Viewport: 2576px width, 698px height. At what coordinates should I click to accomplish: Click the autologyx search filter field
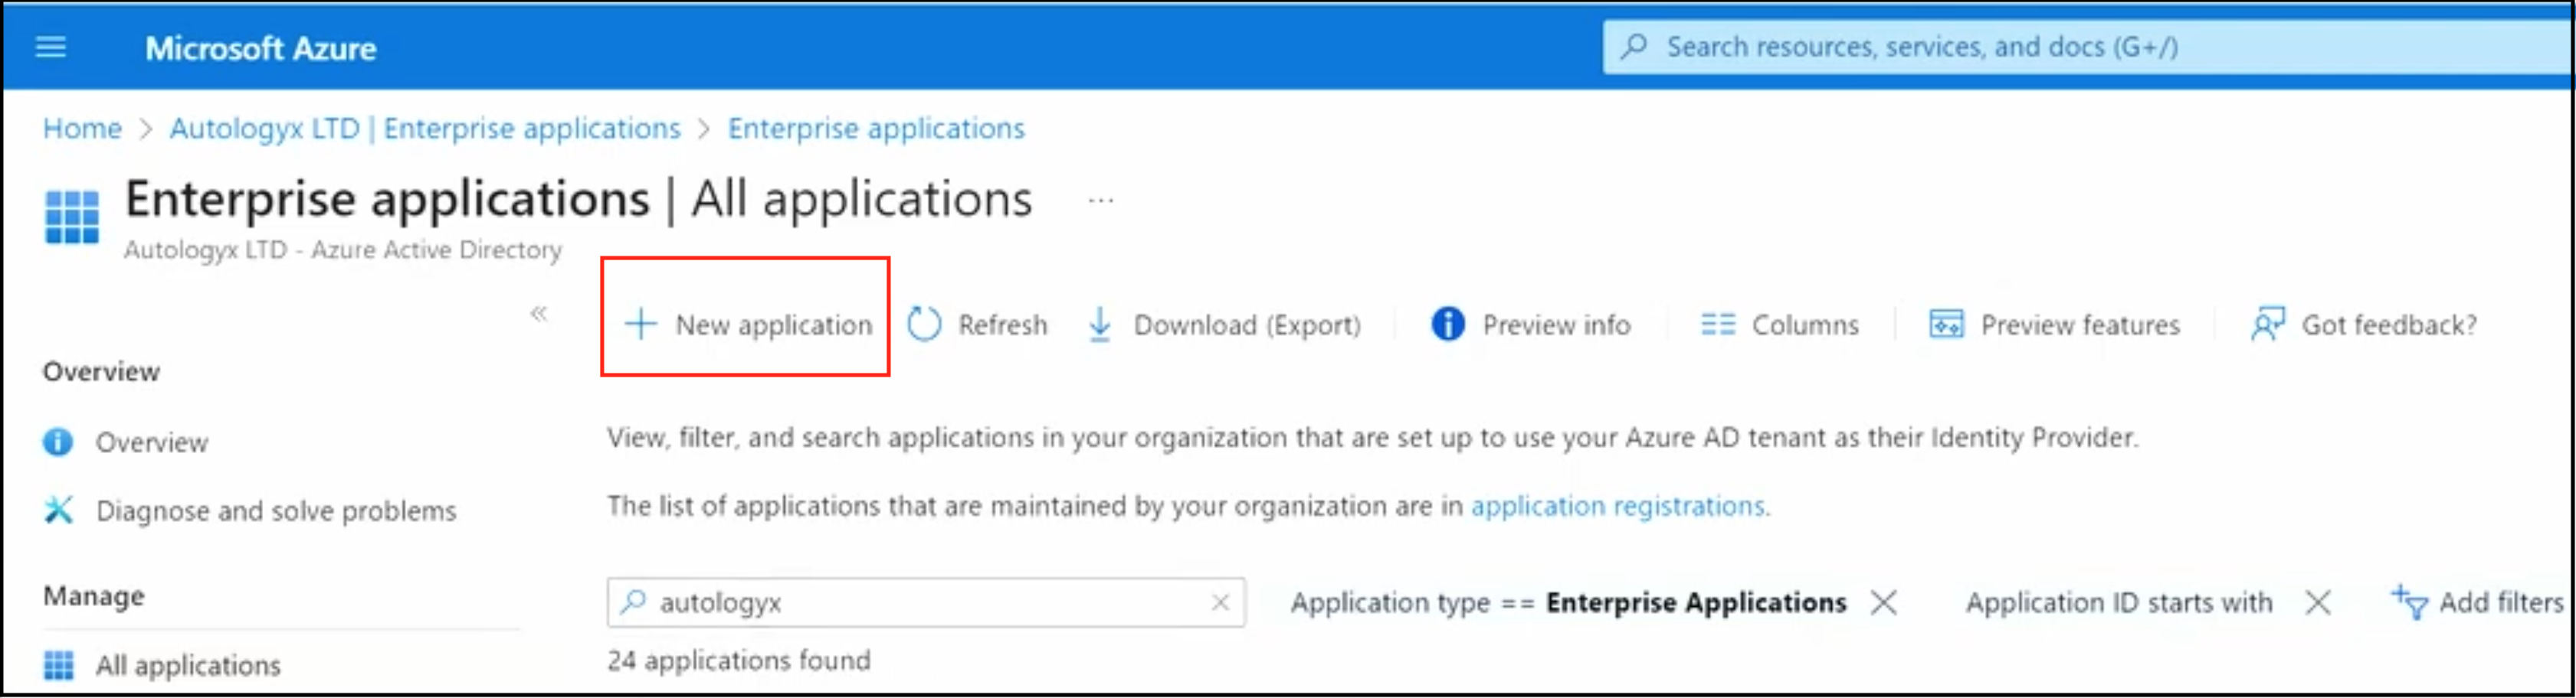point(926,602)
